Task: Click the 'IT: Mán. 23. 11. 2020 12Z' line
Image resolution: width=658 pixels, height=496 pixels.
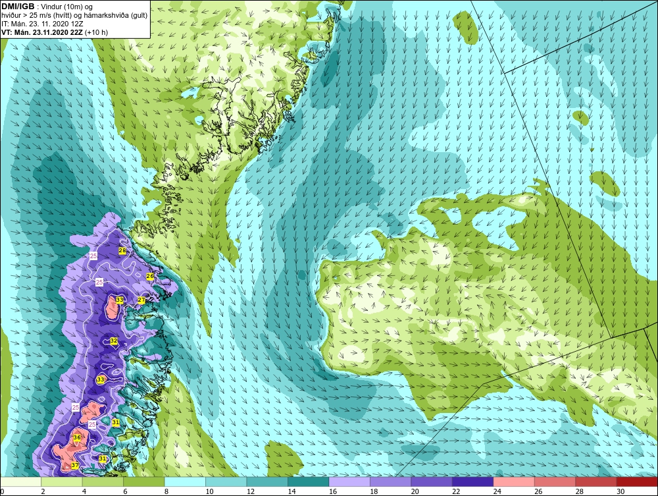Action: pyautogui.click(x=42, y=24)
